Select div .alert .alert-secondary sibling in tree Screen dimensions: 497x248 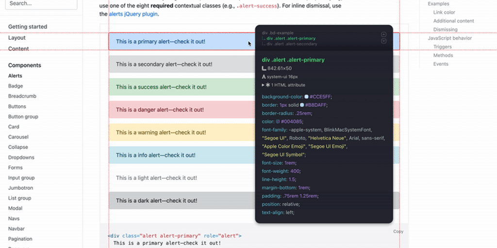(x=291, y=44)
